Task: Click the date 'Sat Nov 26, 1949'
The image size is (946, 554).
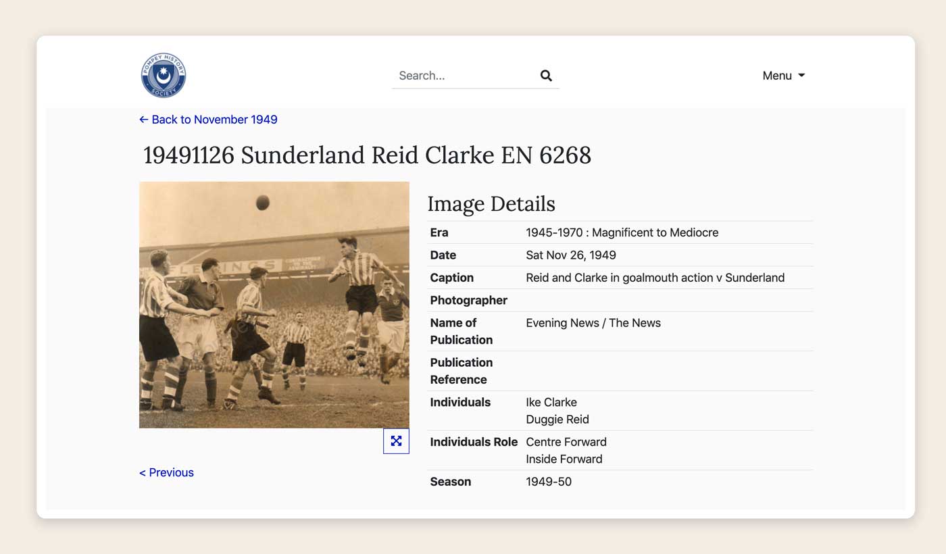Action: click(570, 255)
